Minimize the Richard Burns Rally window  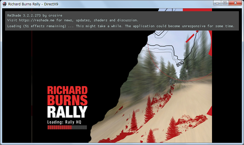[x=217, y=3]
